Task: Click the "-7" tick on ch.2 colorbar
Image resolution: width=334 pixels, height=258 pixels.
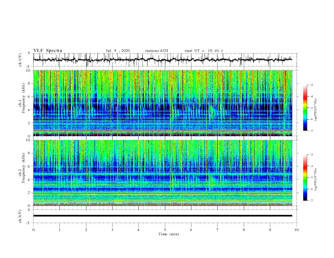Action: [x=311, y=200]
